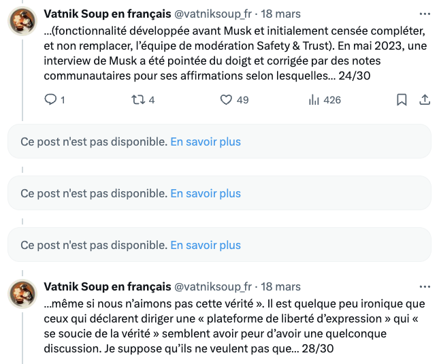Open first 'En savoir plus' link
Viewport: 439px width, 364px height.
[206, 142]
